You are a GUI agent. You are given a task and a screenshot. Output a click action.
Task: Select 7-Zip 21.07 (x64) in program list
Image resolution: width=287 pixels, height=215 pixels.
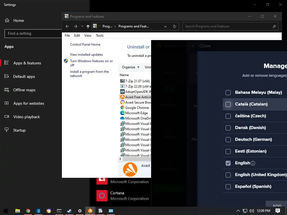(135, 81)
